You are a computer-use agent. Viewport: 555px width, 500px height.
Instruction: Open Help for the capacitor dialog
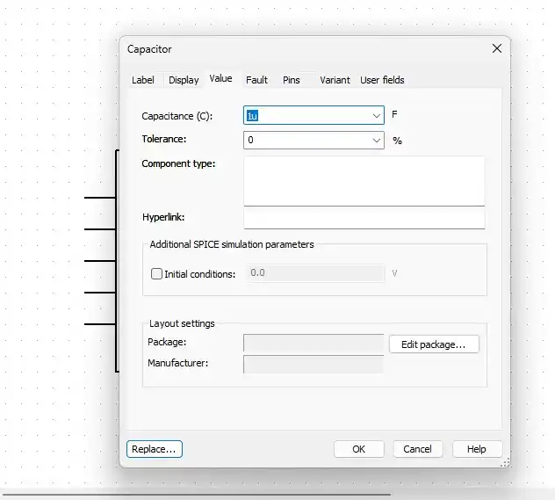point(476,449)
